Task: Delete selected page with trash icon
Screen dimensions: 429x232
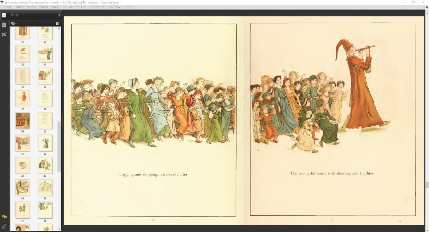Action: (x=57, y=23)
